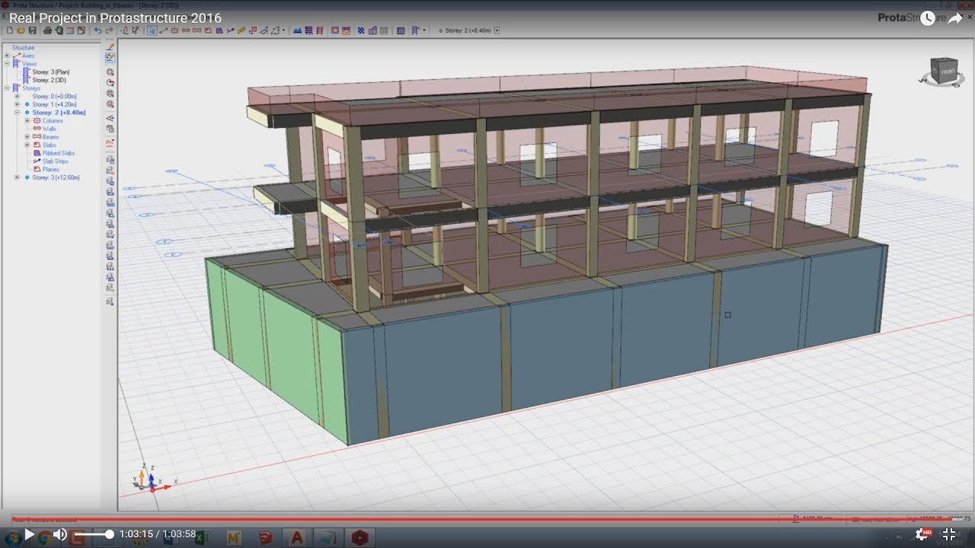Open the Storey: 2 (+8.40m) dropdown
The width and height of the screenshot is (975, 548).
(x=497, y=30)
